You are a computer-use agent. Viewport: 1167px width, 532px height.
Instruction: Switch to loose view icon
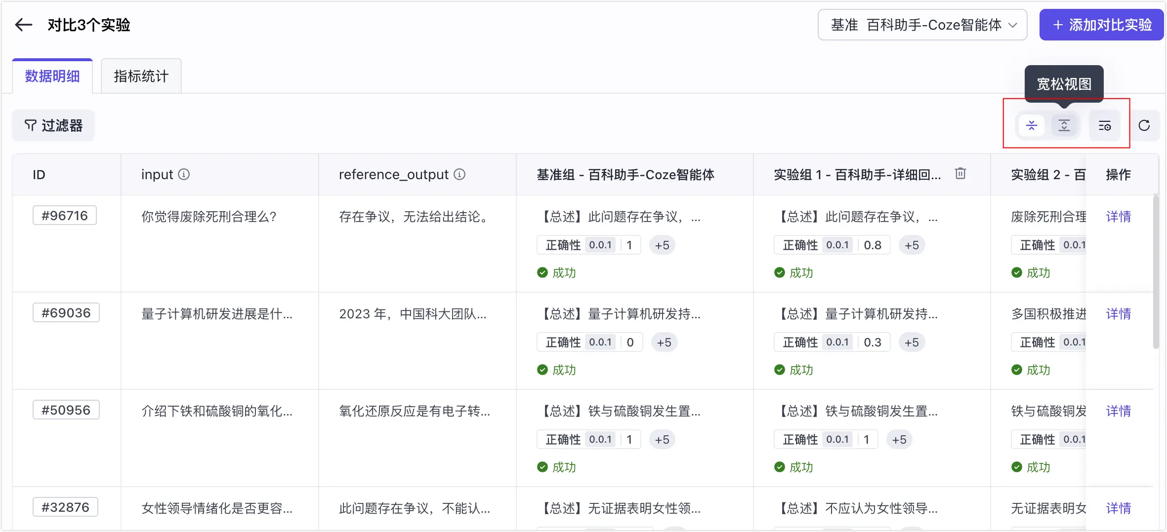tap(1064, 125)
